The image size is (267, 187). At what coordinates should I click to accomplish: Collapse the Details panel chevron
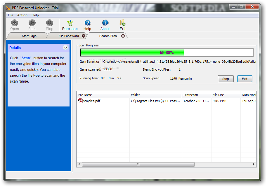[x=65, y=47]
